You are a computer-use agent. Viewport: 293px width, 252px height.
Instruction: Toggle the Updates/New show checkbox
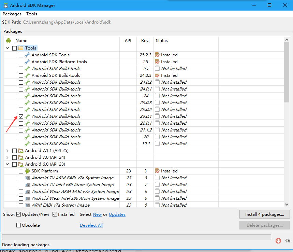tap(18, 214)
